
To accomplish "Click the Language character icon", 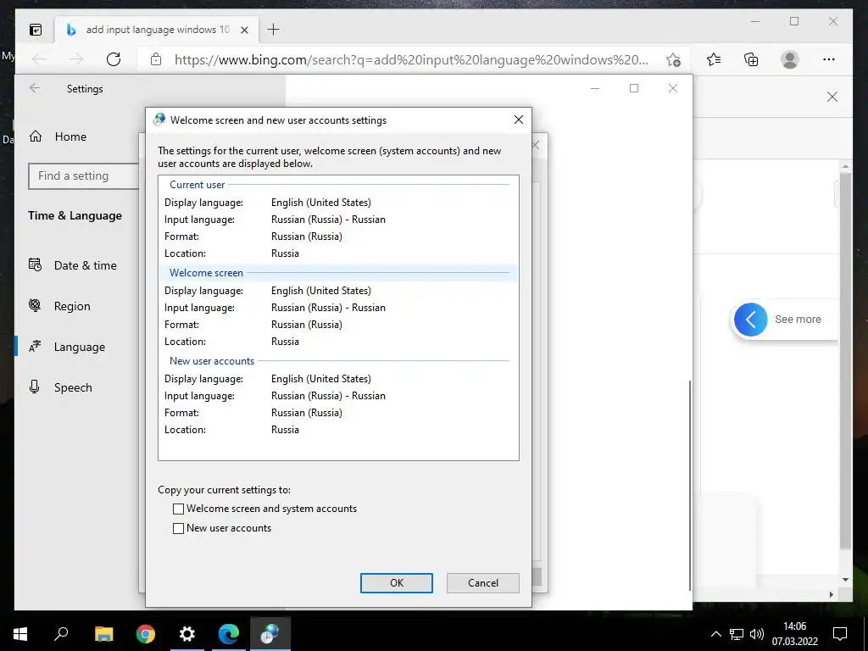I will pos(35,347).
